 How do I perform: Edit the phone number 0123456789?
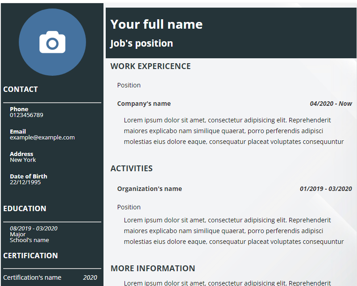[26, 115]
